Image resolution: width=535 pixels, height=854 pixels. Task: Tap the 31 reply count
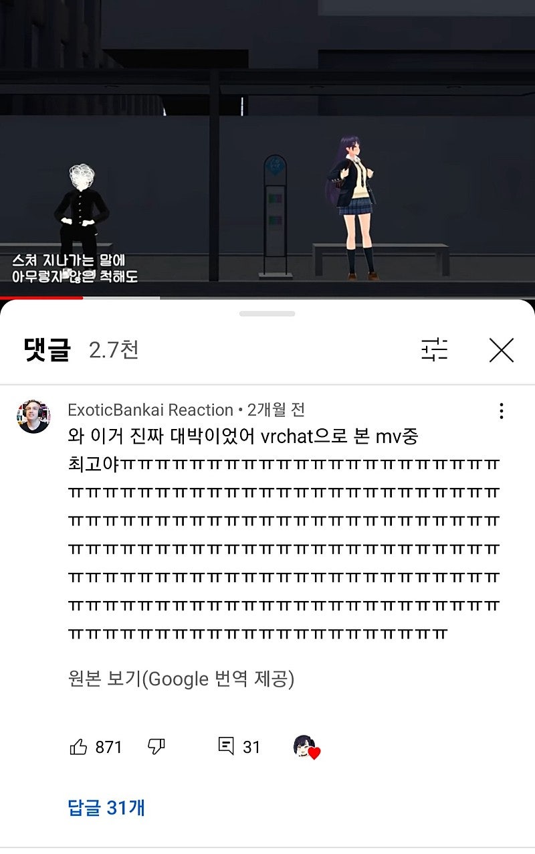(x=251, y=747)
